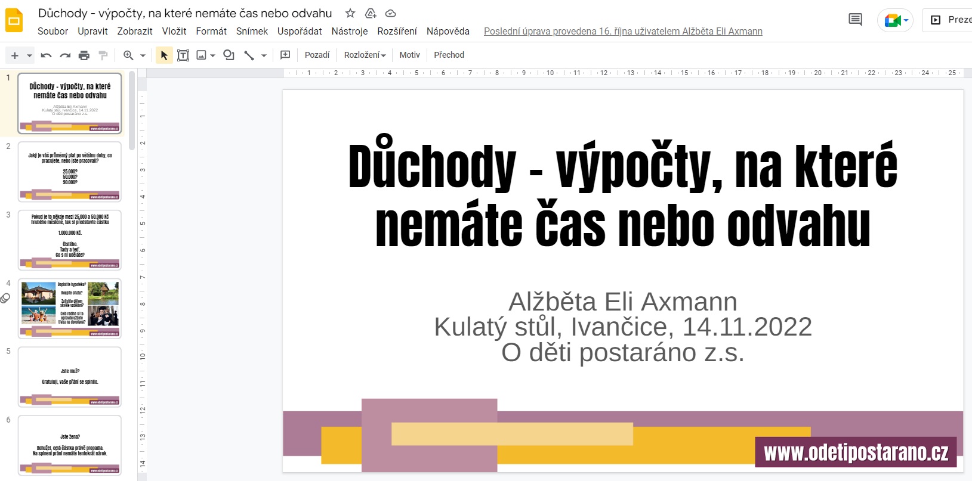Click the redo arrow icon

click(x=65, y=55)
